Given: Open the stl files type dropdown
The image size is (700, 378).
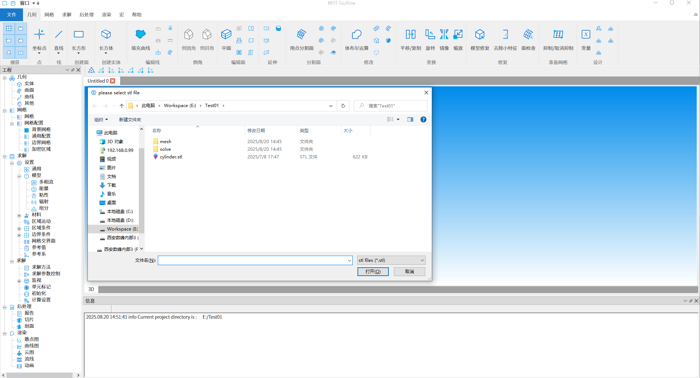Looking at the screenshot, I should click(391, 260).
